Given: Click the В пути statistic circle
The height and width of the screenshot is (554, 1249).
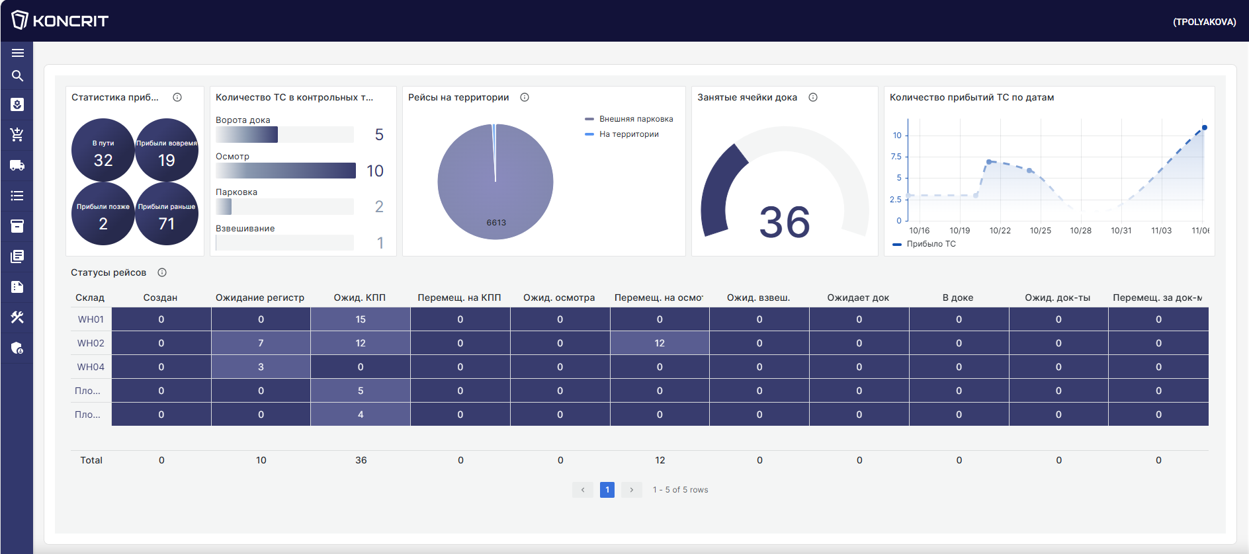Looking at the screenshot, I should (103, 150).
